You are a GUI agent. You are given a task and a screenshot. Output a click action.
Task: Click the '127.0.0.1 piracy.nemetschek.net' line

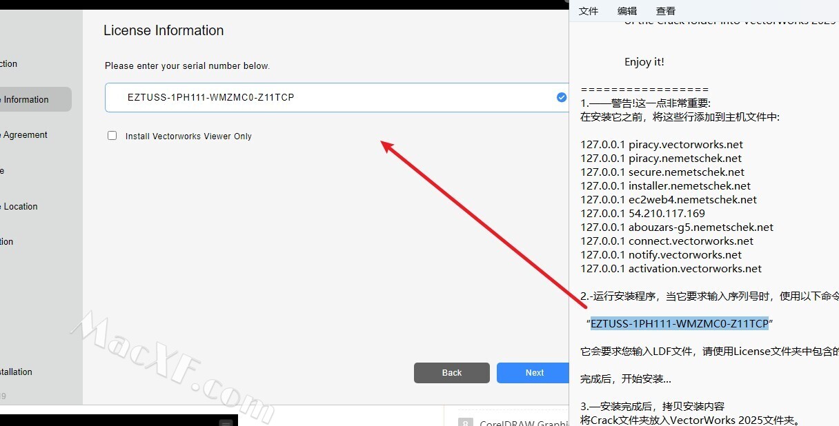pos(661,159)
